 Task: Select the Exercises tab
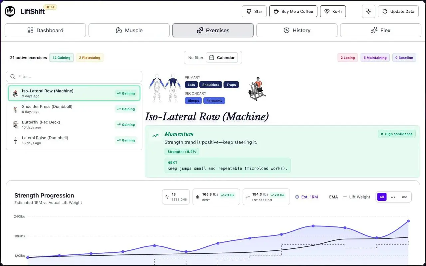(x=213, y=30)
